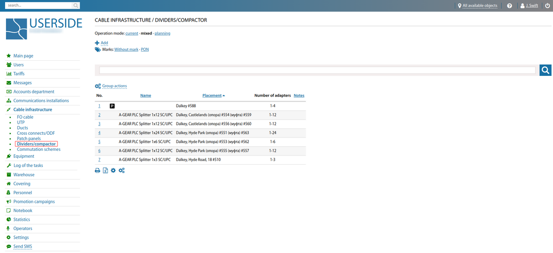The width and height of the screenshot is (553, 253).
Task: Sort the table by Placement column
Action: [212, 96]
